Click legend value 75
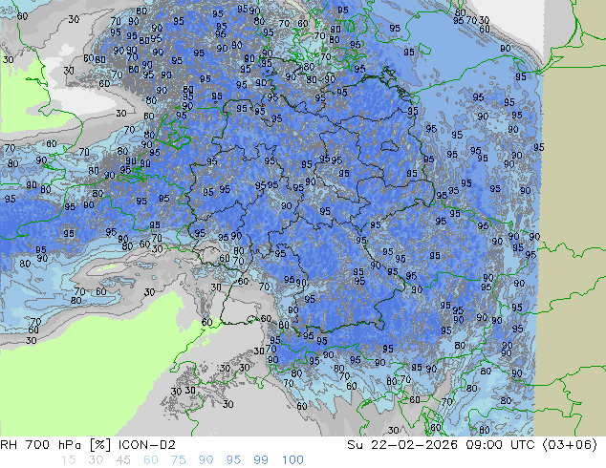Screen dimensions: 606x468 (x=178, y=460)
